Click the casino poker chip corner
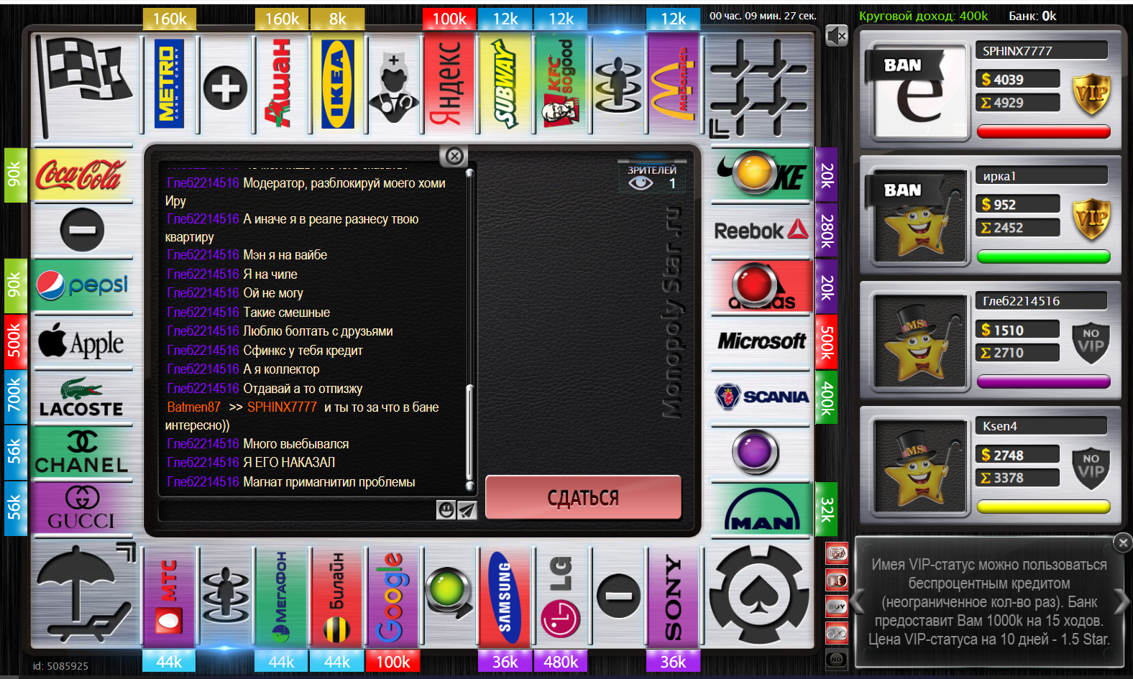This screenshot has height=679, width=1133. tap(761, 595)
